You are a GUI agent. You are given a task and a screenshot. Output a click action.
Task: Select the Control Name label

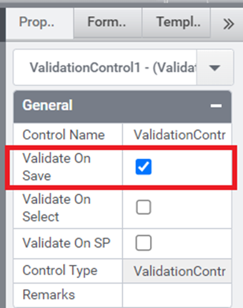[x=64, y=135]
